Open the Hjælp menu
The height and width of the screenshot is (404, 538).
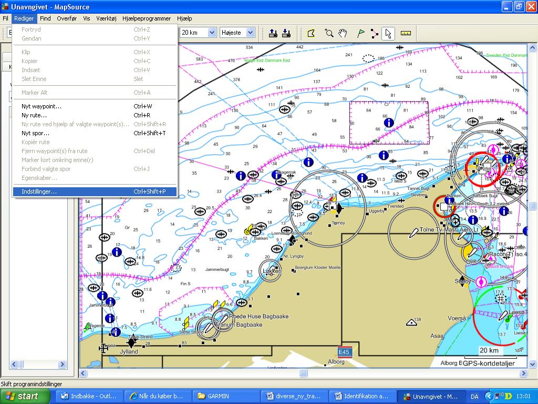point(184,18)
